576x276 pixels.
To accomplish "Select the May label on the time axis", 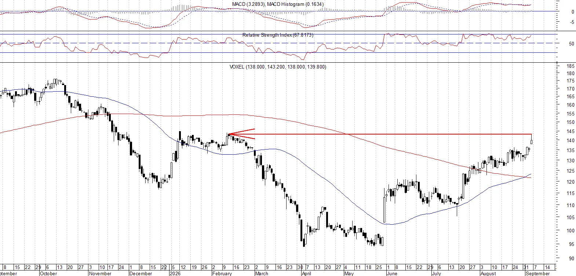I will point(349,273).
